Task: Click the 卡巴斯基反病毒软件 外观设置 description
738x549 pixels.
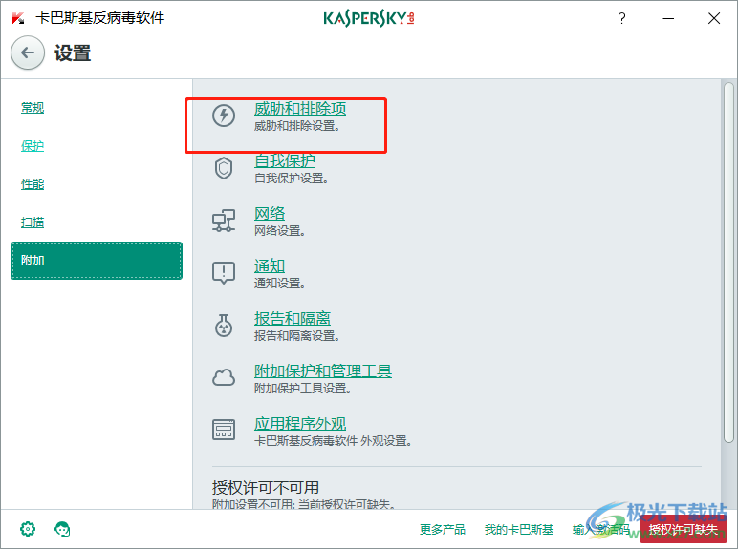Action: (333, 441)
